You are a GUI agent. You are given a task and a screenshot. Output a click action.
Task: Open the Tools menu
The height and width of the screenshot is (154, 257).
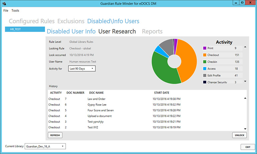tap(15, 10)
